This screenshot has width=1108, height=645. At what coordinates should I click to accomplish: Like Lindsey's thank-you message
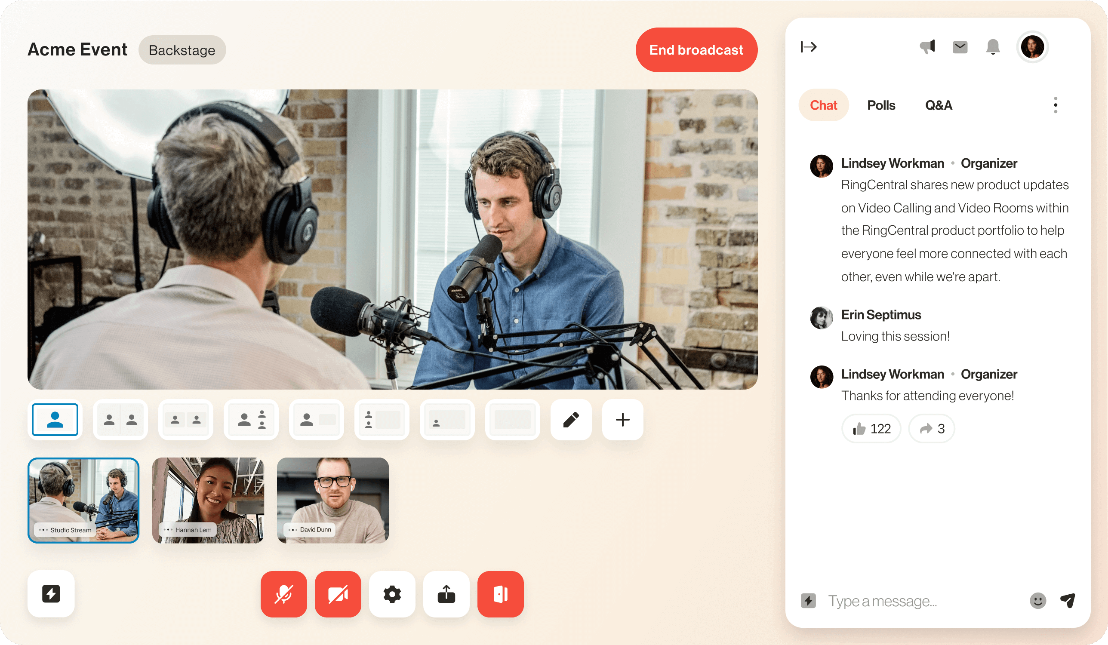point(871,428)
